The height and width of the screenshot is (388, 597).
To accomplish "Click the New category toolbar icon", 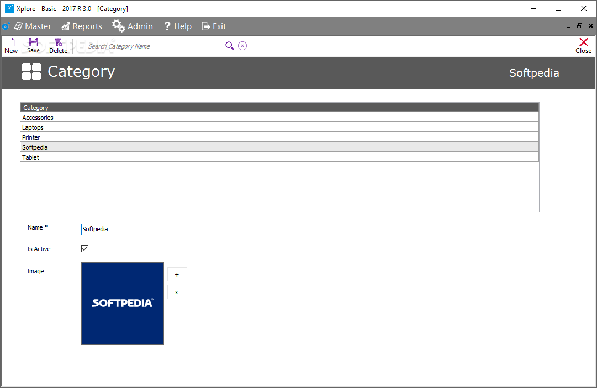I will coord(11,42).
